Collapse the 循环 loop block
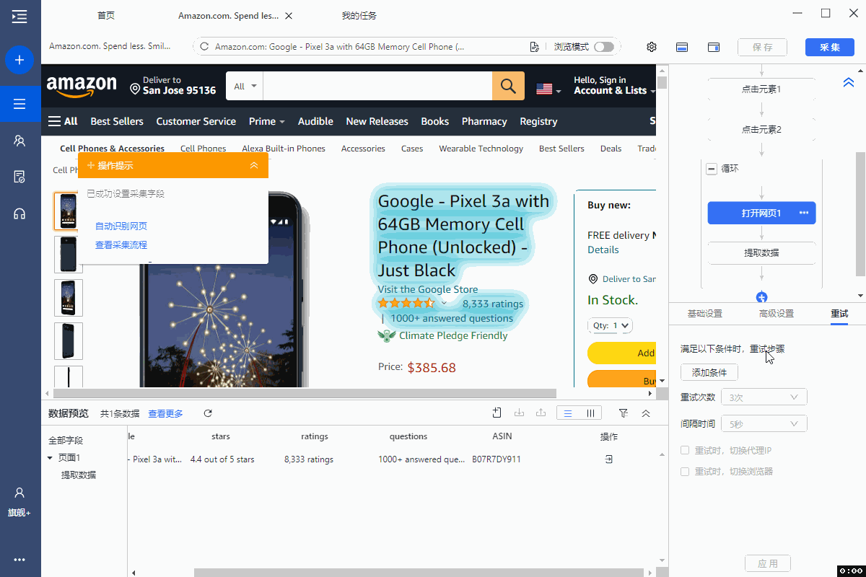The width and height of the screenshot is (866, 577). click(x=712, y=169)
